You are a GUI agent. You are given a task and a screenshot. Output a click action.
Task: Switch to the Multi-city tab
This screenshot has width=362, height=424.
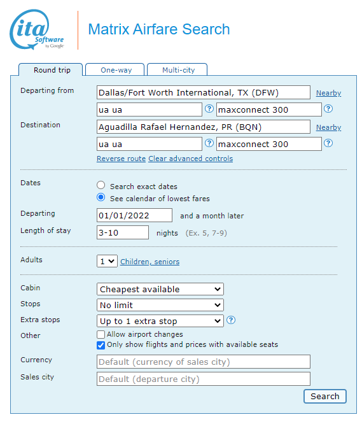click(178, 70)
